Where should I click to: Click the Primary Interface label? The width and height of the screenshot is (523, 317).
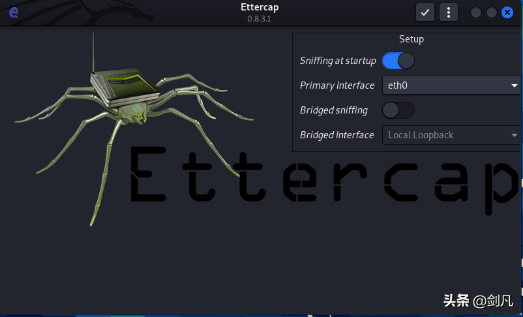(337, 85)
